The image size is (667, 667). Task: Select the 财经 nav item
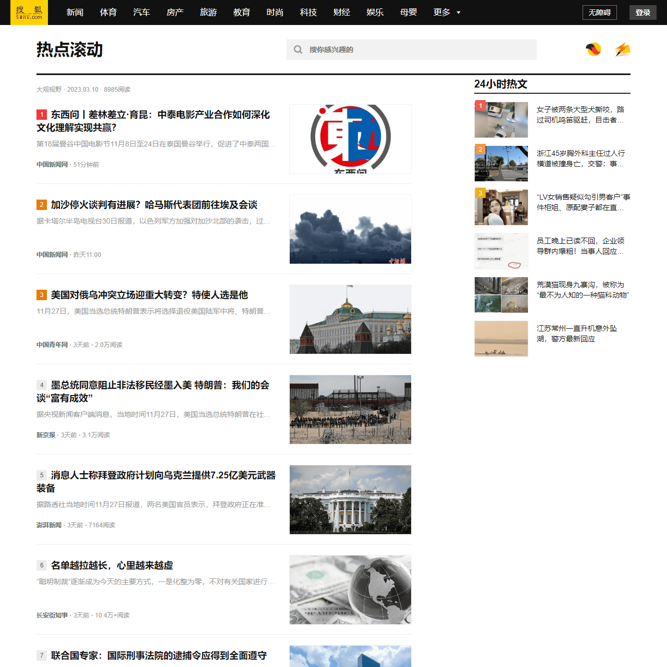(342, 13)
